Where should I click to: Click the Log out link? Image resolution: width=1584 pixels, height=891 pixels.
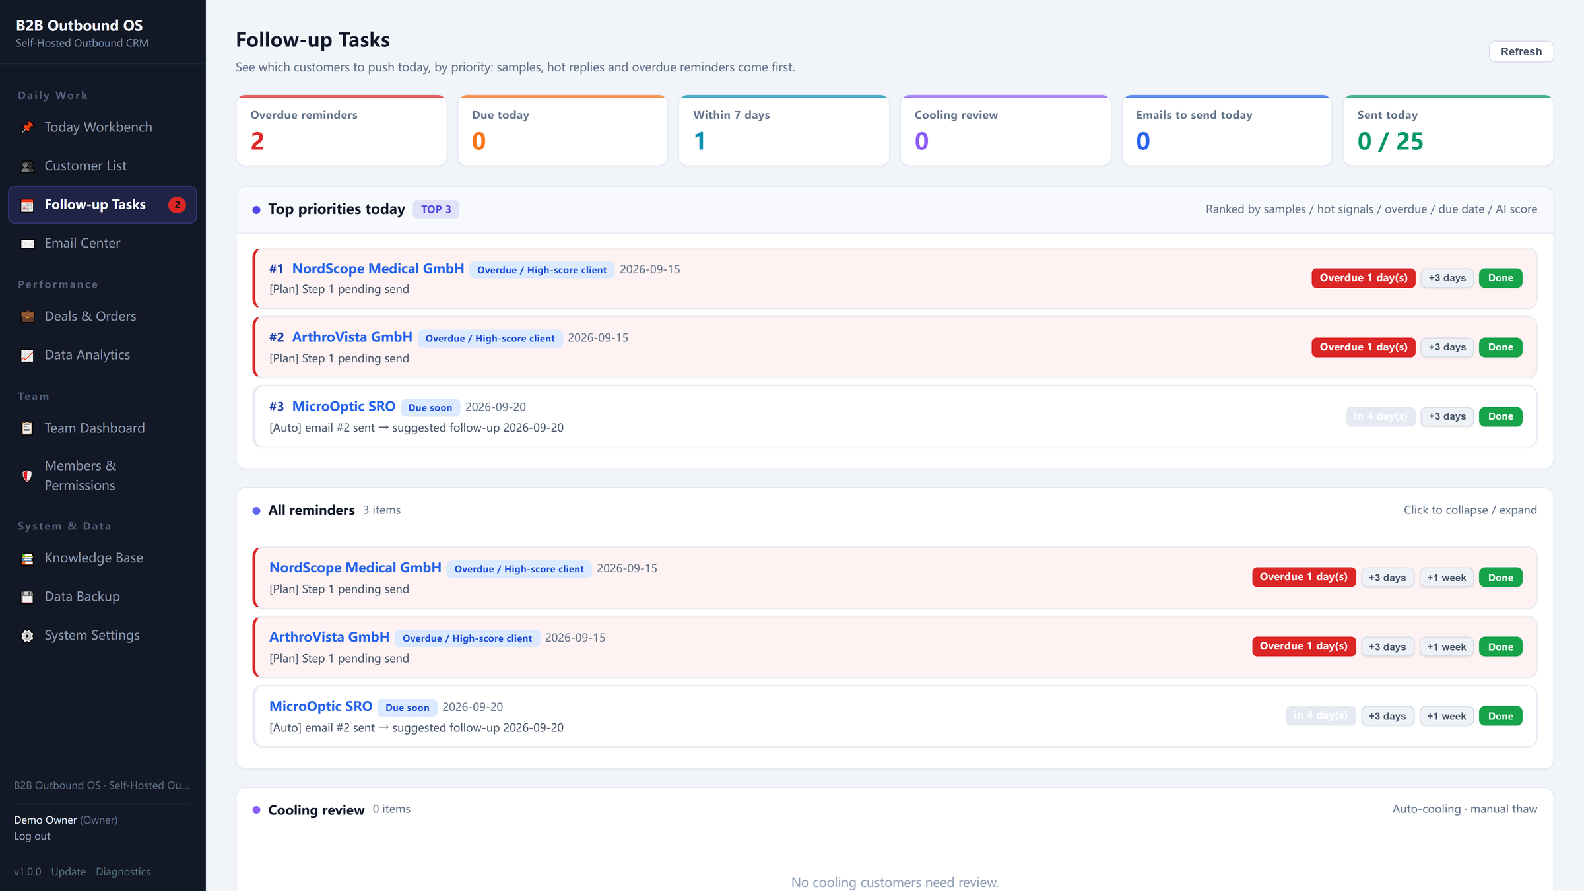32,836
